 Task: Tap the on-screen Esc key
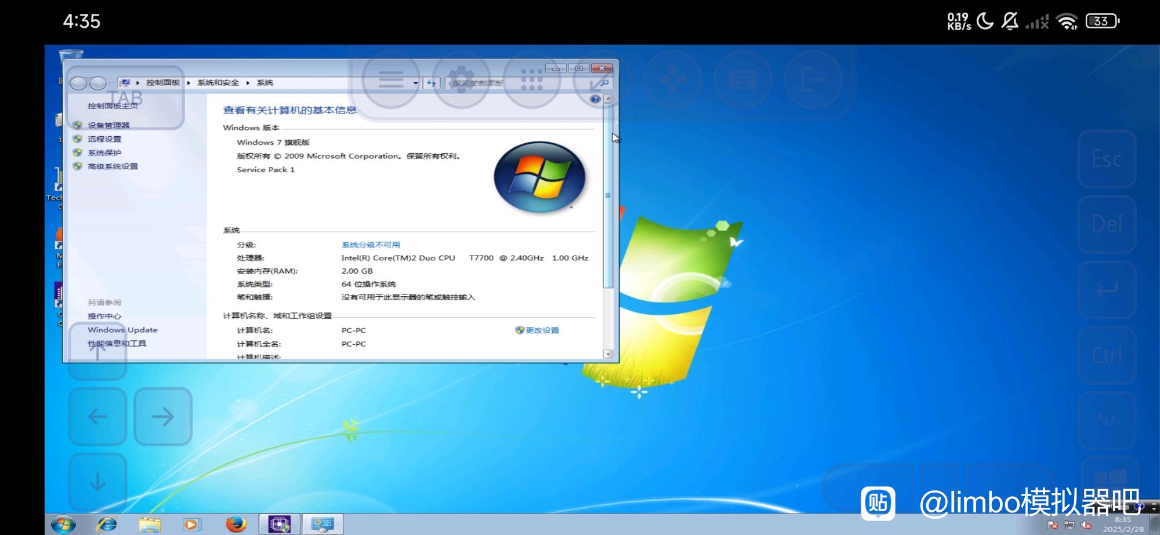pyautogui.click(x=1107, y=159)
